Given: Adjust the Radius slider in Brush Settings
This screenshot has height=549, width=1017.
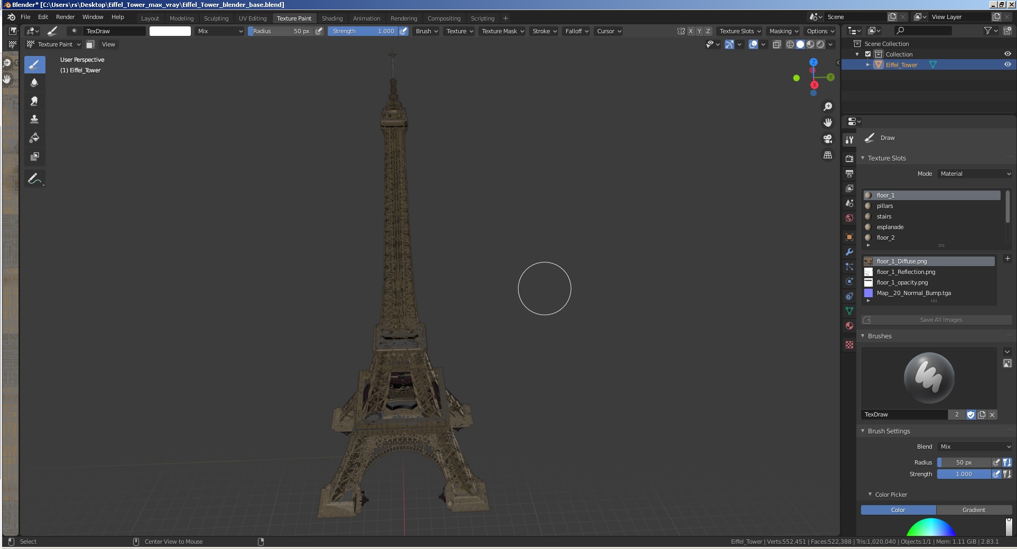Looking at the screenshot, I should [x=964, y=462].
